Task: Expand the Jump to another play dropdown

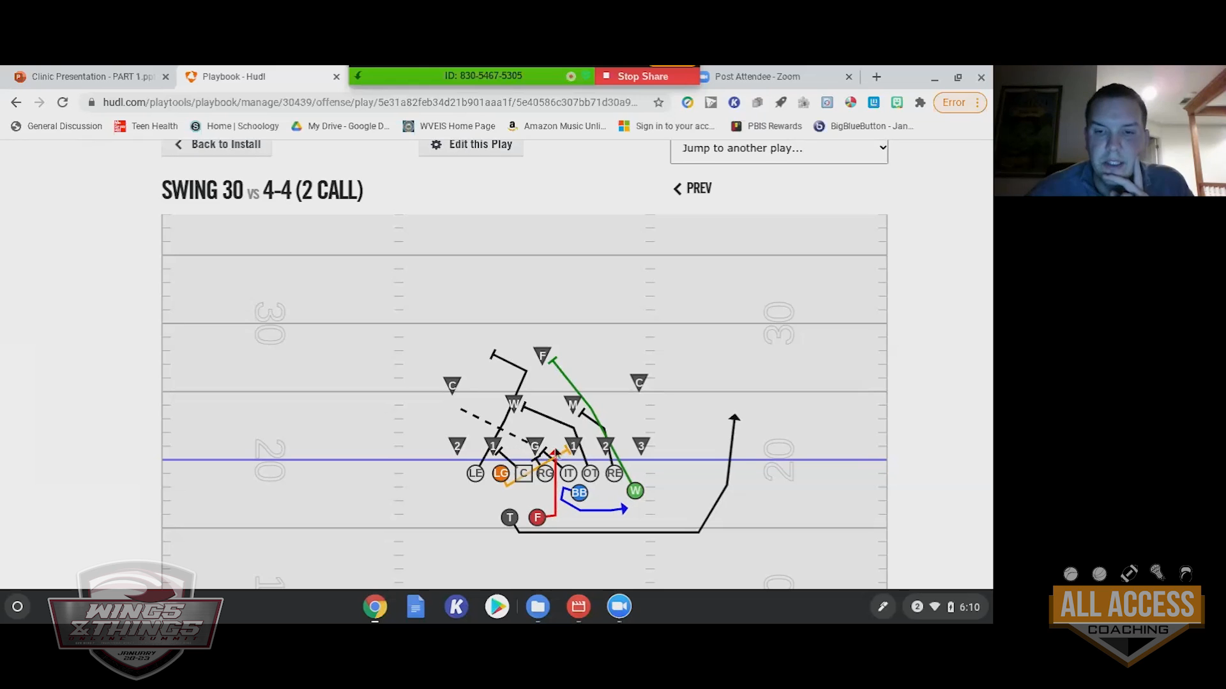Action: click(x=778, y=148)
